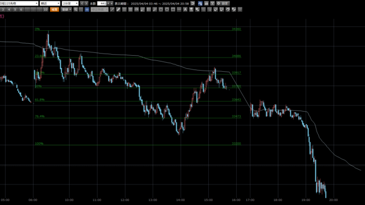
Task: Click the 33473 price label
Action: pyautogui.click(x=236, y=116)
